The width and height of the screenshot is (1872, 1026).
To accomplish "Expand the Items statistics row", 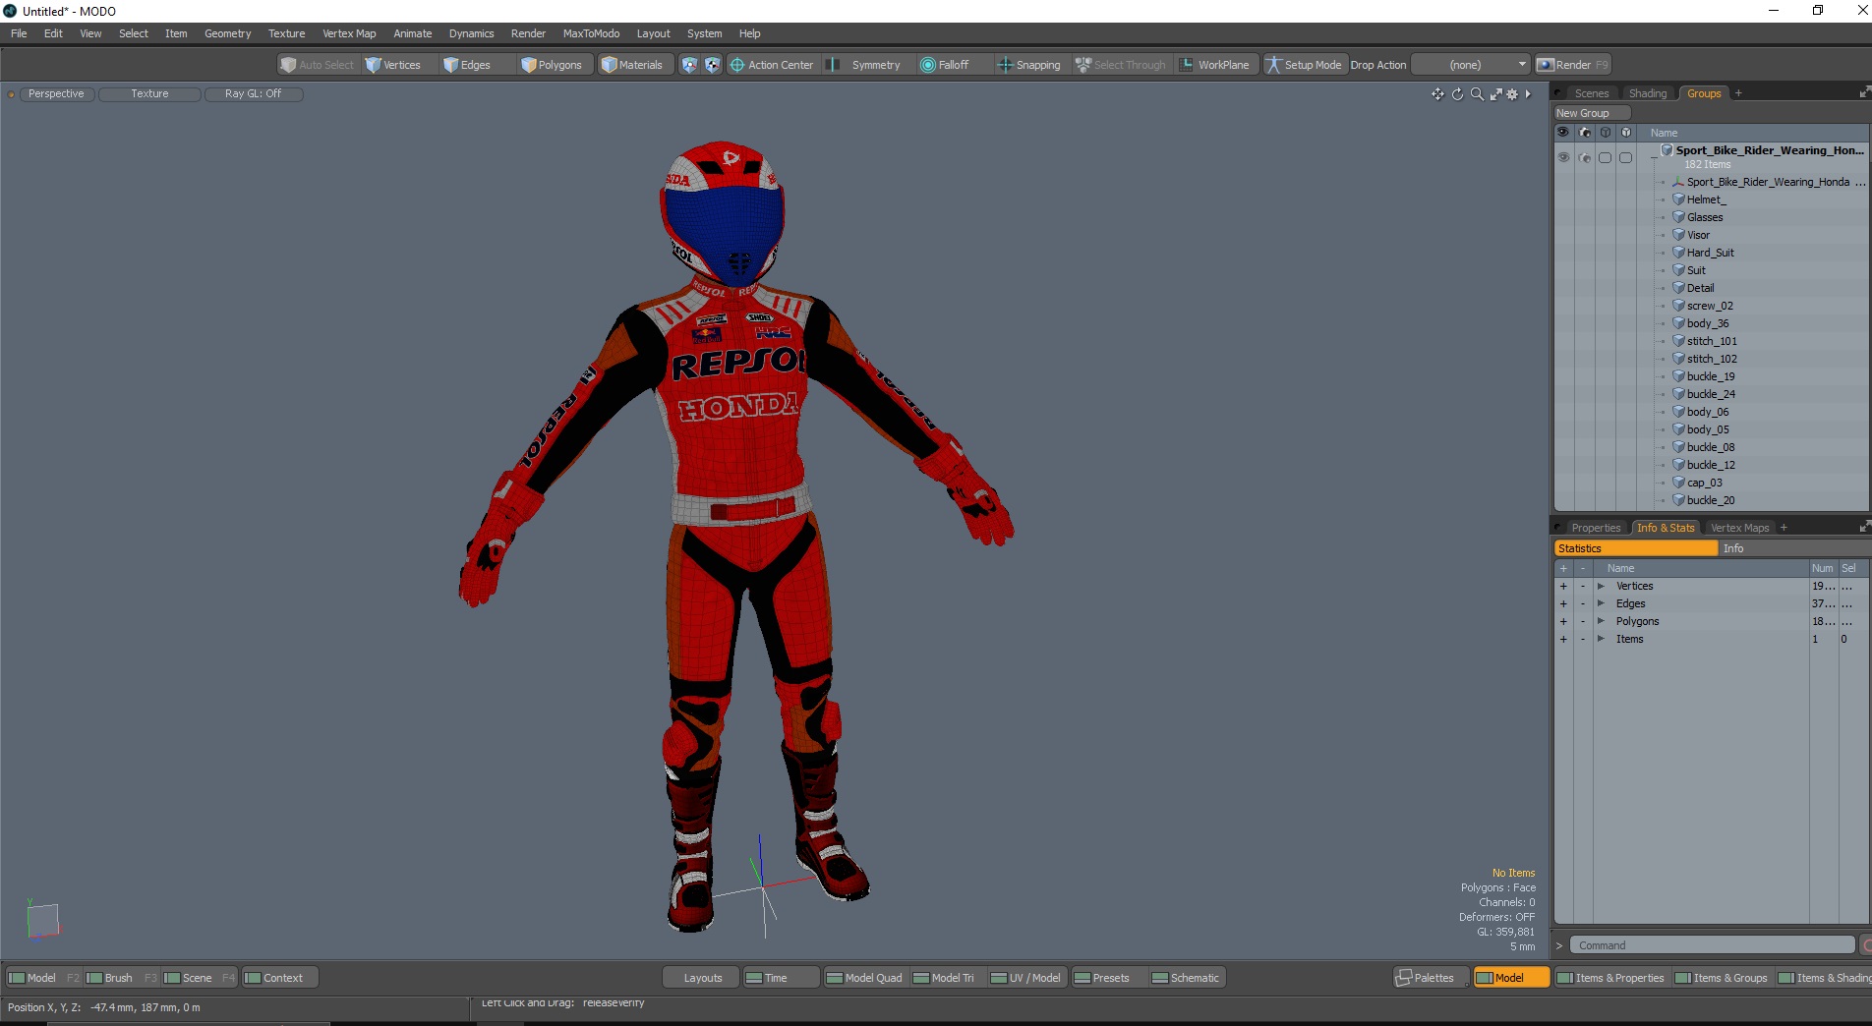I will click(1601, 640).
